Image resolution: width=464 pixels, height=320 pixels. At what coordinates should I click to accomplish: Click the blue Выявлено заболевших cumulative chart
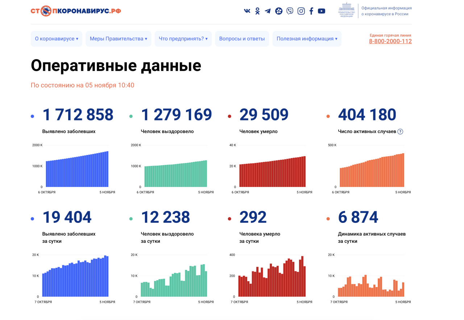click(77, 169)
